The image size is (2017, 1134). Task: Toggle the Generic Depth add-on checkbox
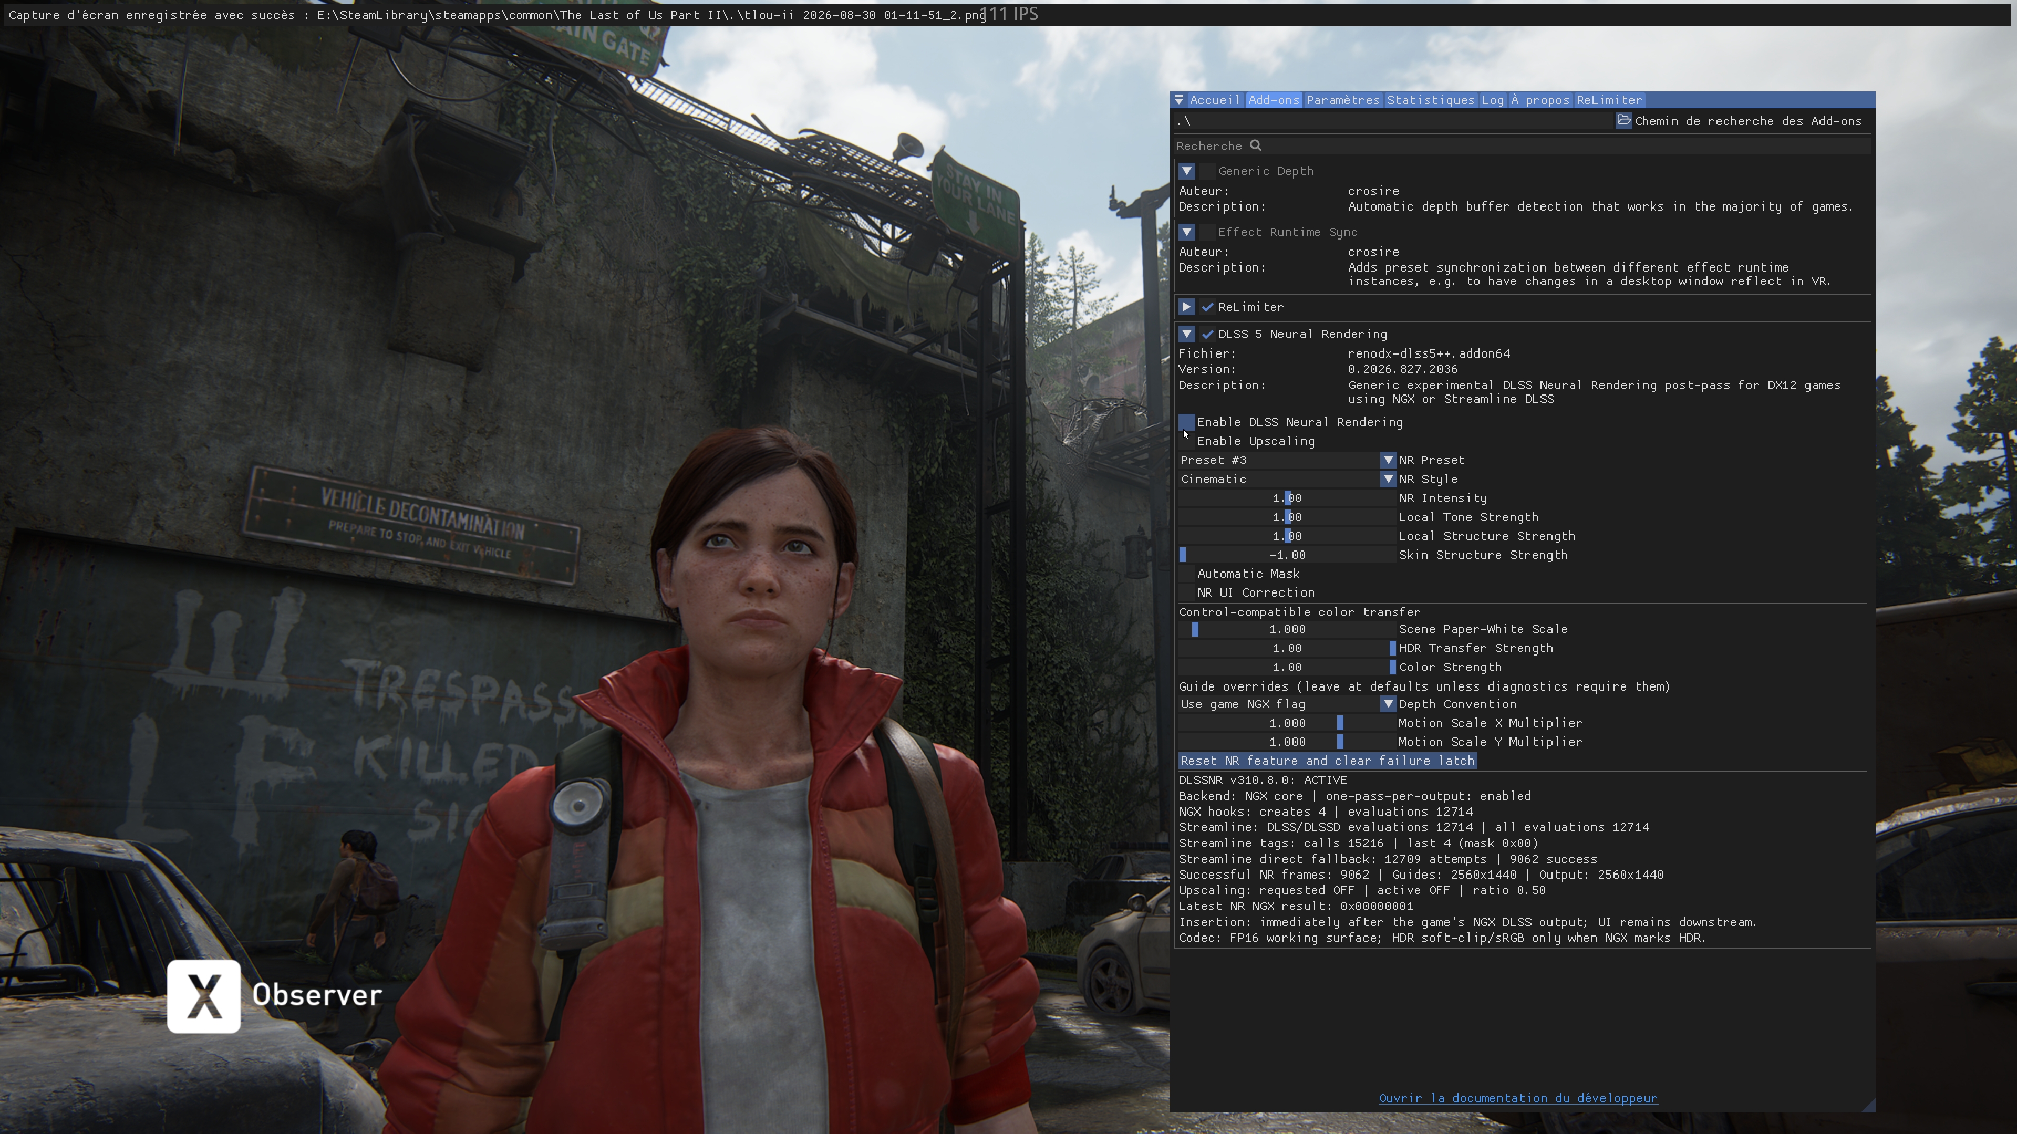(x=1207, y=171)
